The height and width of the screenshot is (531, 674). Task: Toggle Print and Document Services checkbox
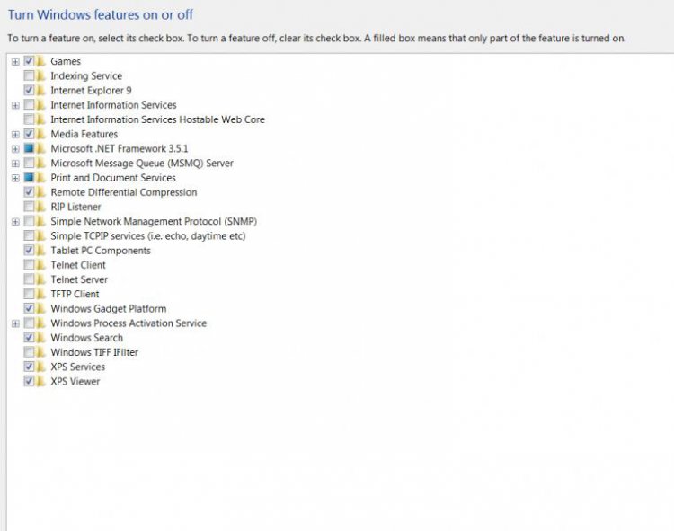(x=29, y=177)
